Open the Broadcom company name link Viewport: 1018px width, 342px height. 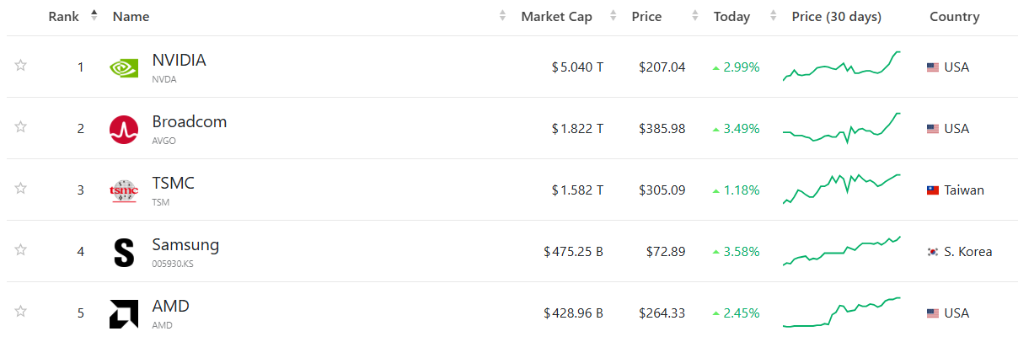(189, 121)
